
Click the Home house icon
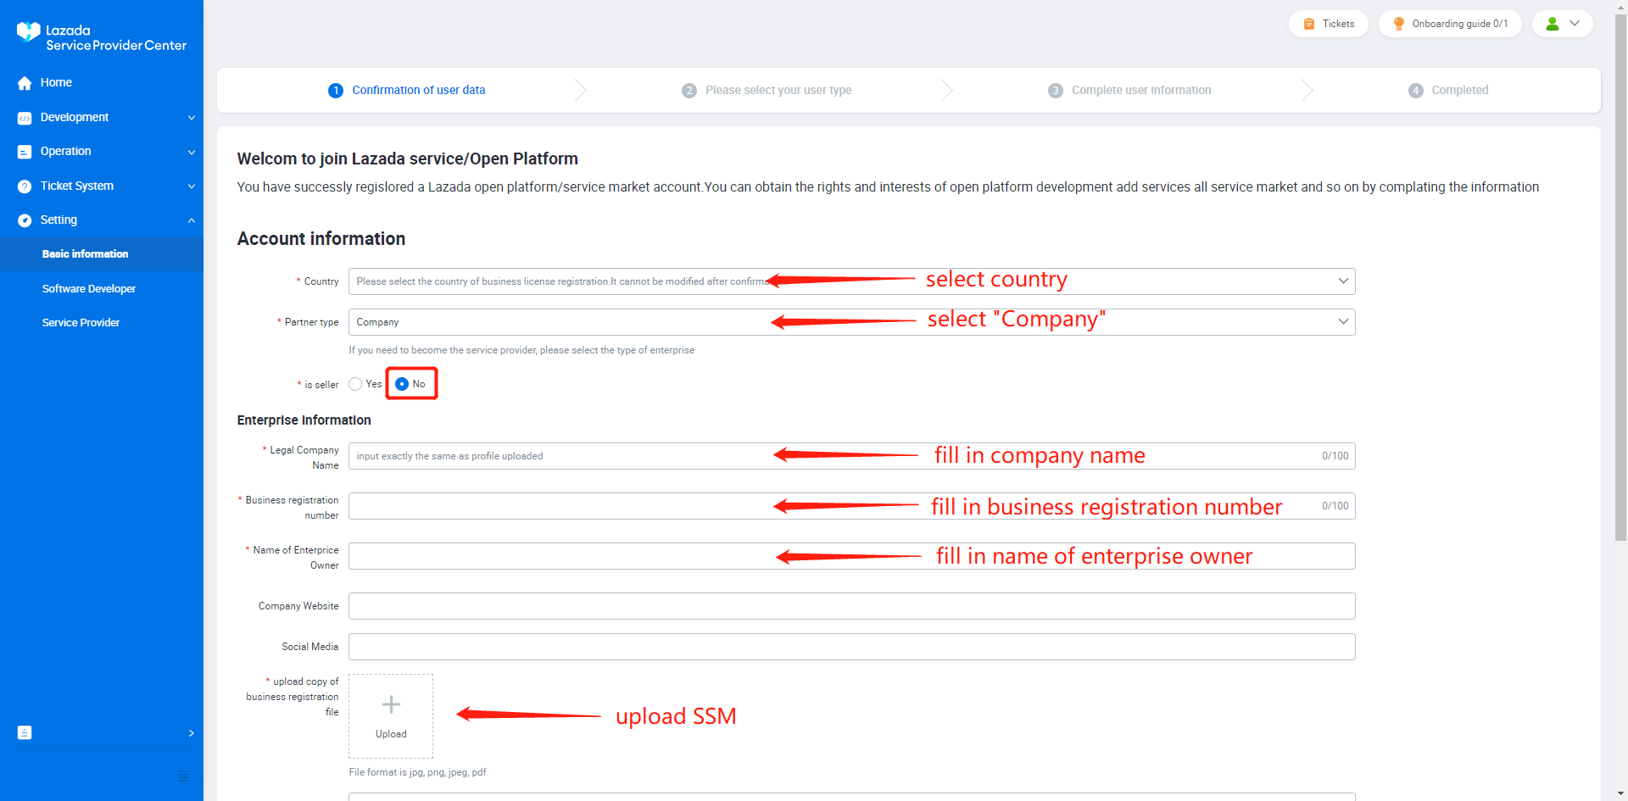25,83
